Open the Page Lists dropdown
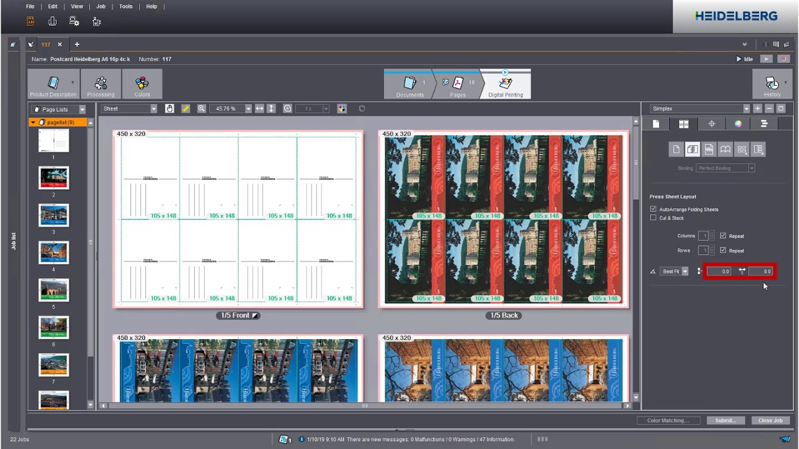Screen dimensions: 799x449 tap(59, 109)
